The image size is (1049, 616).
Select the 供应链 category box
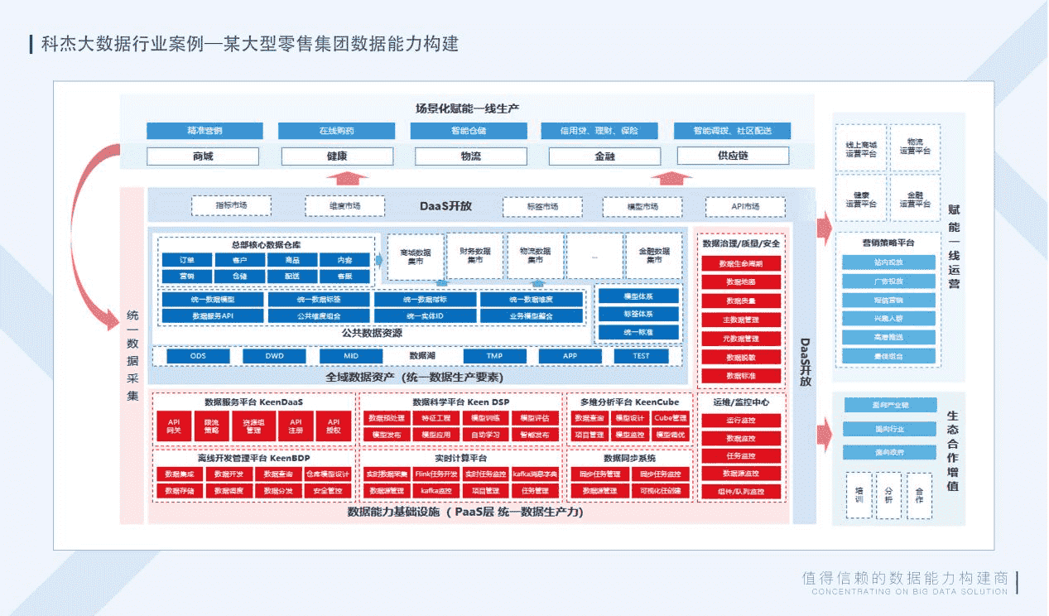(x=733, y=156)
